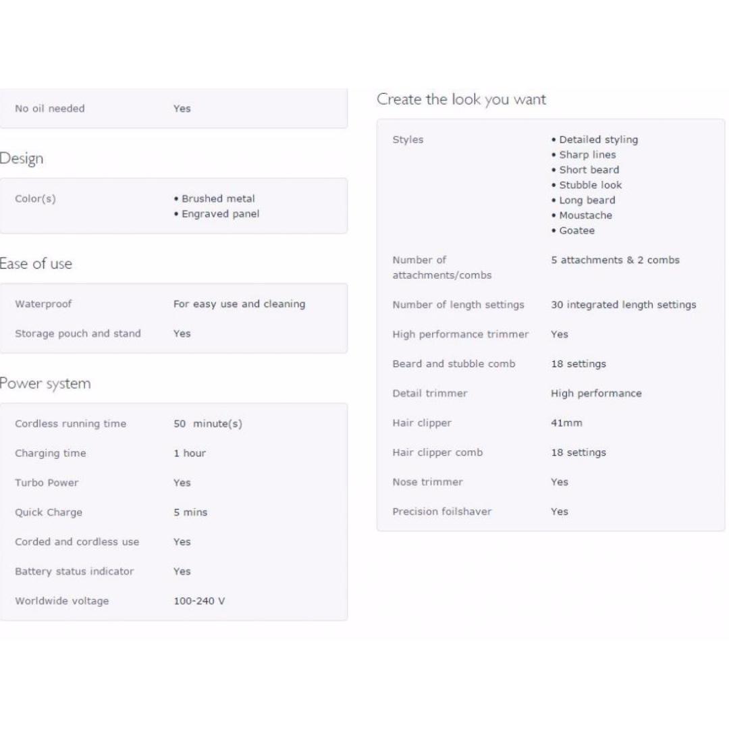The image size is (729, 729).
Task: Select the 'Design' section heading
Action: [x=22, y=159]
